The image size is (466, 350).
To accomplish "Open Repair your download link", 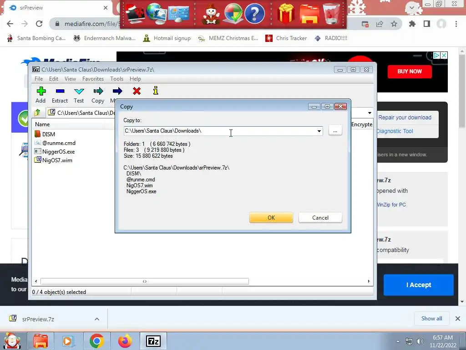I will coord(405,118).
